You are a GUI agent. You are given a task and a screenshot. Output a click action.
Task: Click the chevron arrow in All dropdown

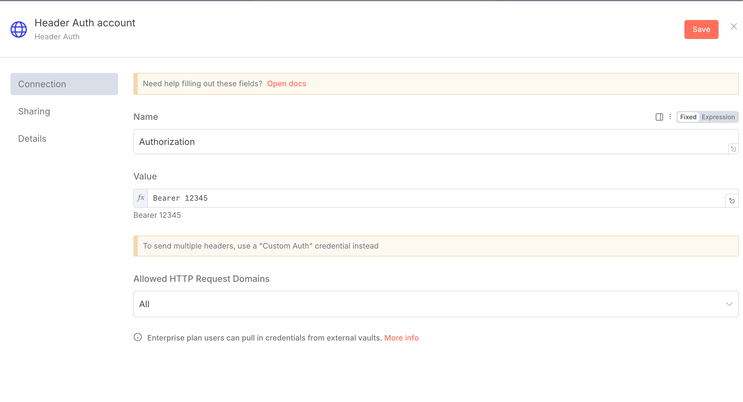729,304
